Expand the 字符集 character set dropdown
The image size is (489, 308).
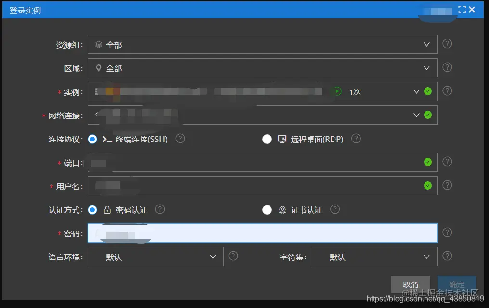click(x=426, y=257)
